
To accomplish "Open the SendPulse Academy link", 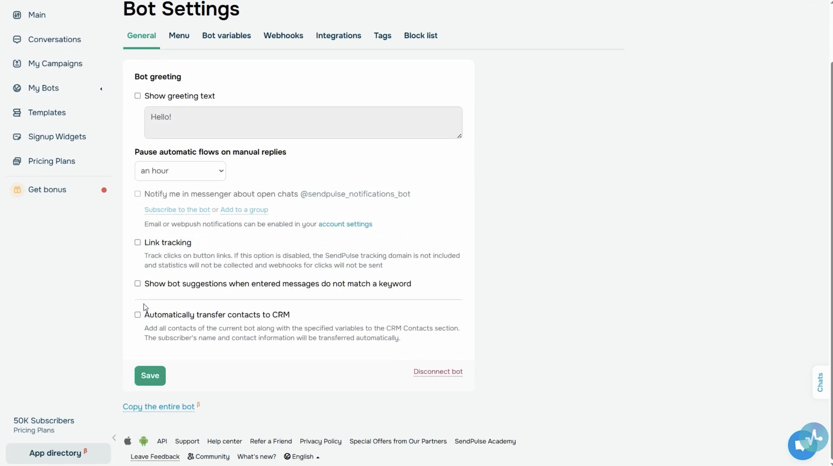I will [x=485, y=441].
